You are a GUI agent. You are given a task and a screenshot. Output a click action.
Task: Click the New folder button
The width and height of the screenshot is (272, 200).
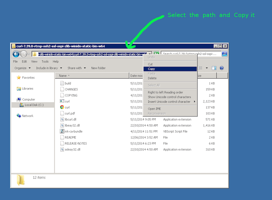click(98, 68)
